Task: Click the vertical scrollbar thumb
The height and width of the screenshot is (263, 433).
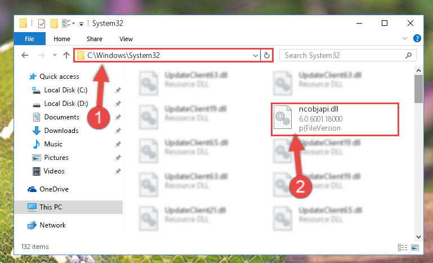Action: (x=418, y=88)
